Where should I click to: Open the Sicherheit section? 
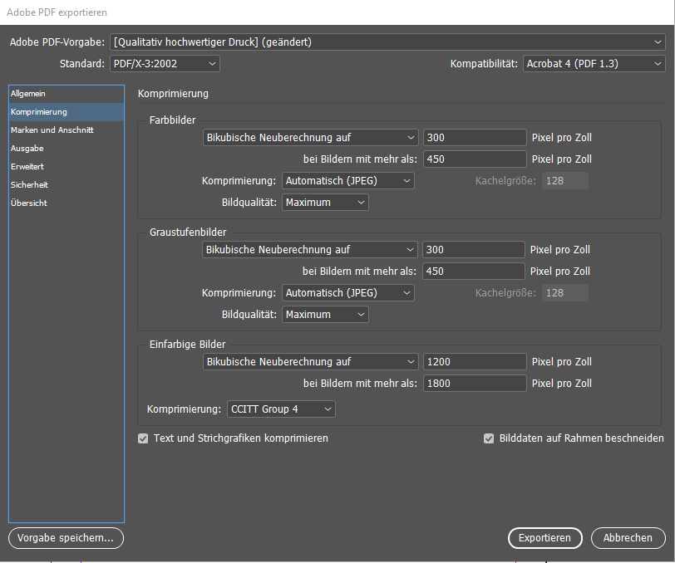(x=67, y=185)
